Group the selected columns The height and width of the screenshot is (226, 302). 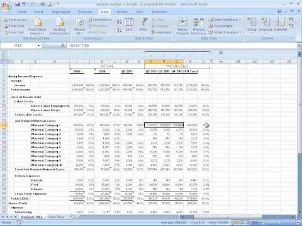click(x=252, y=26)
